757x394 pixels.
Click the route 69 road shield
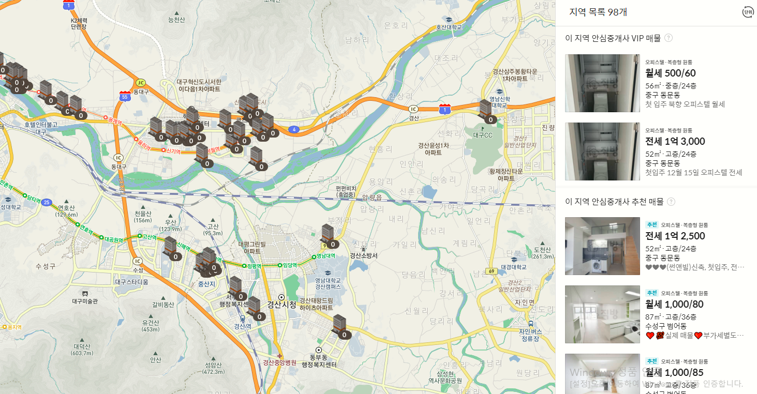coord(492,271)
